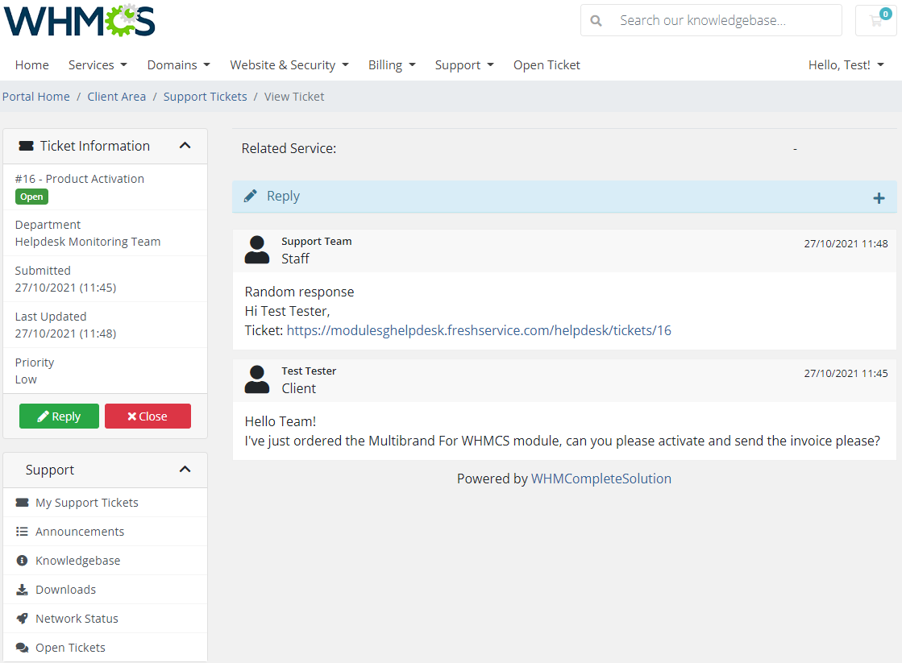Click the Priority 'Low' value
This screenshot has width=902, height=663.
tap(26, 379)
